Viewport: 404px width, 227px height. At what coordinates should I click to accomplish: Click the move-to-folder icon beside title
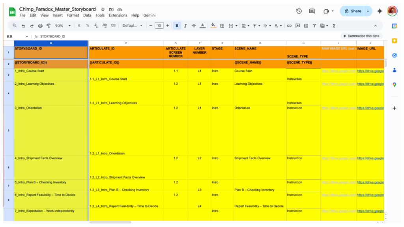(x=111, y=9)
